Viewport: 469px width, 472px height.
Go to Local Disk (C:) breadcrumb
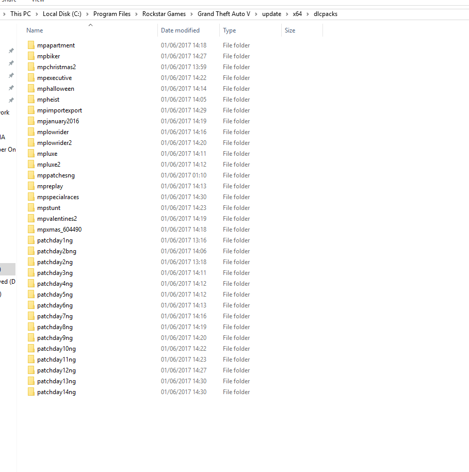pos(62,14)
